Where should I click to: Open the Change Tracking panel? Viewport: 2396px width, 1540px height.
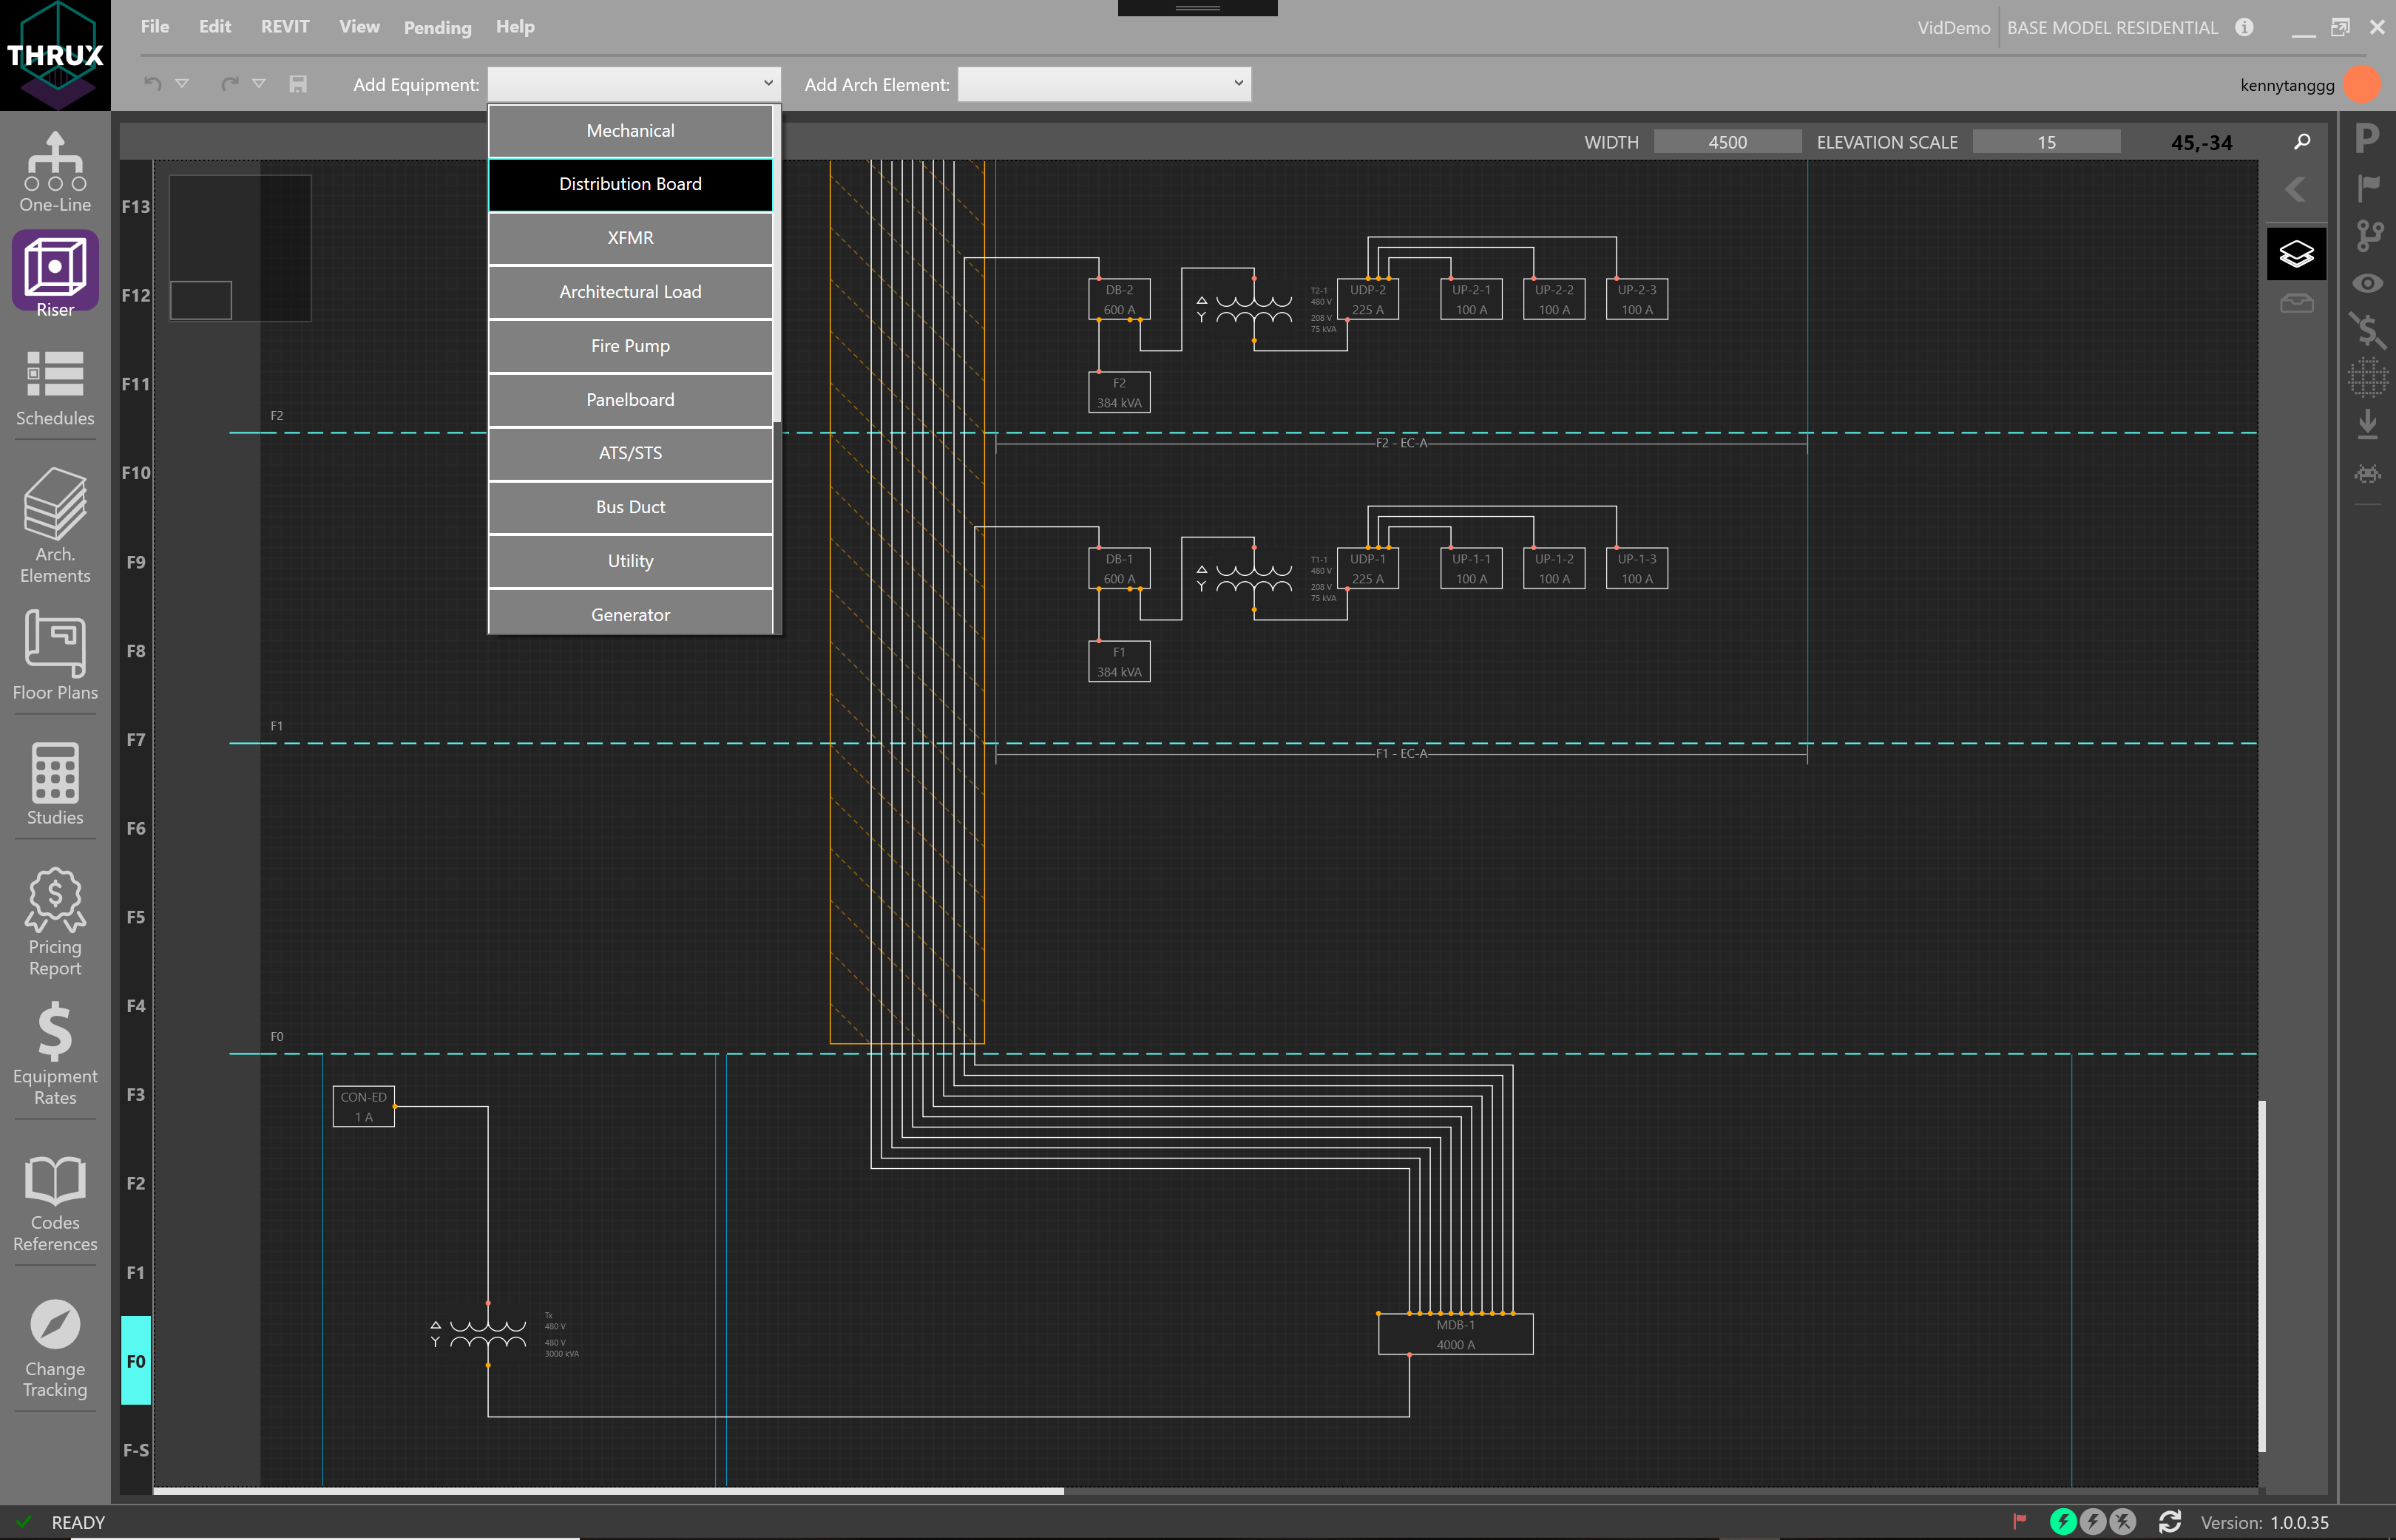tap(54, 1345)
